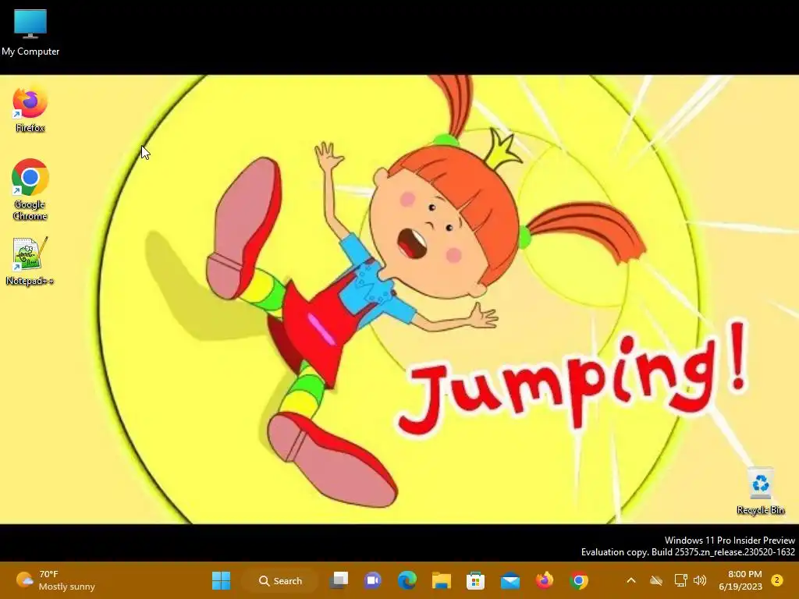
Task: Select the My Computer desktop icon
Action: [30, 33]
